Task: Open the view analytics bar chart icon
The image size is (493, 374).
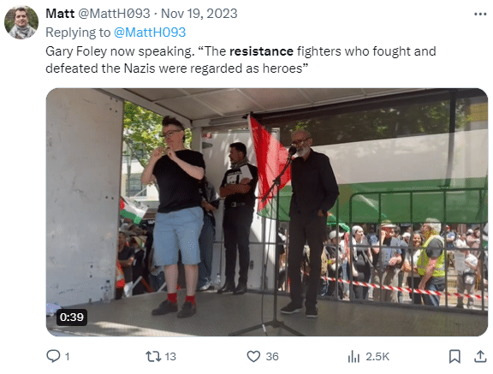Action: 353,356
